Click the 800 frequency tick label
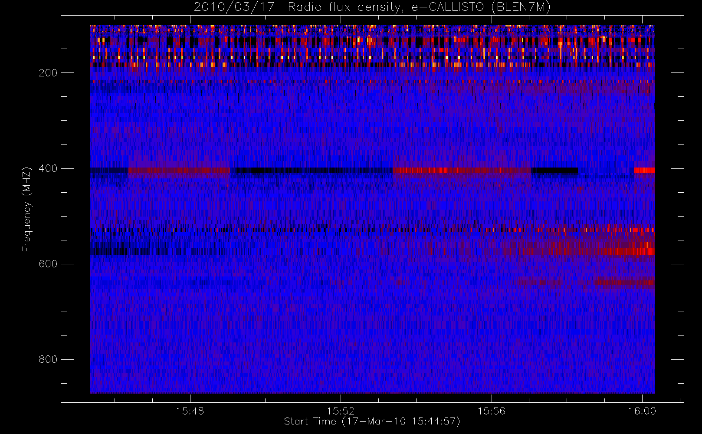The image size is (702, 434). (48, 359)
